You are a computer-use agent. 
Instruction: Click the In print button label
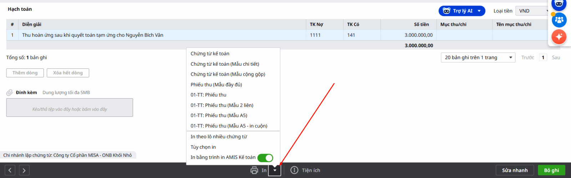tap(264, 170)
